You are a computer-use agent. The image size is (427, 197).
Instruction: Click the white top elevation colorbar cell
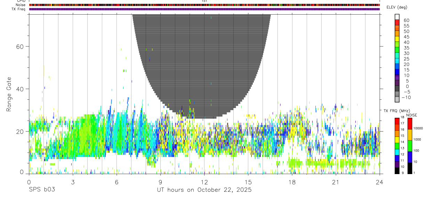tap(397, 17)
